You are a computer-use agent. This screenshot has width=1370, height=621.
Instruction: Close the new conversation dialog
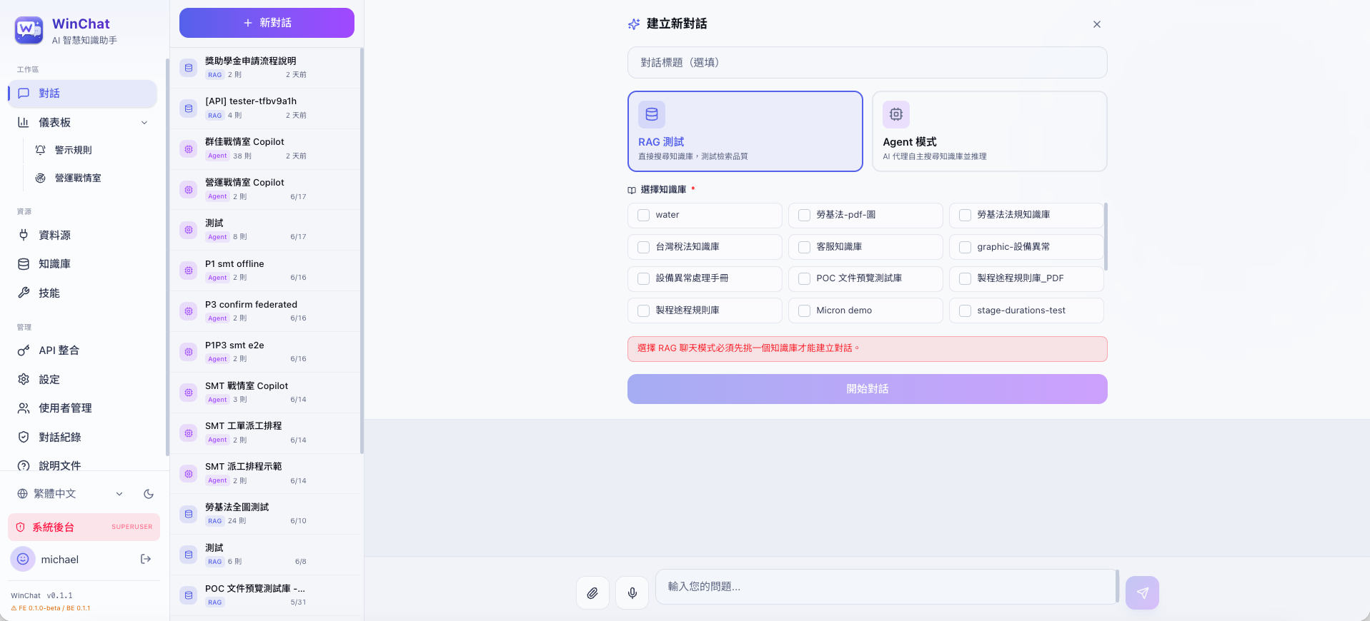click(x=1097, y=24)
